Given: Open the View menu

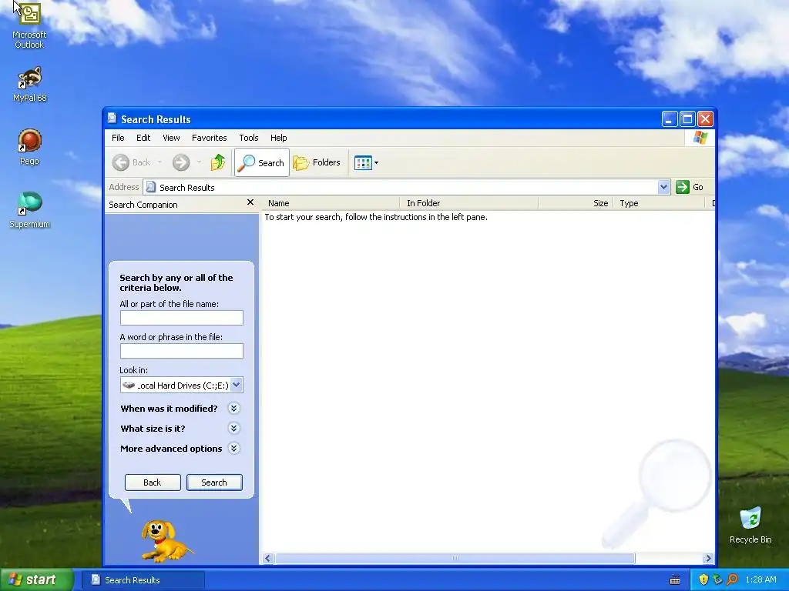Looking at the screenshot, I should pos(171,138).
